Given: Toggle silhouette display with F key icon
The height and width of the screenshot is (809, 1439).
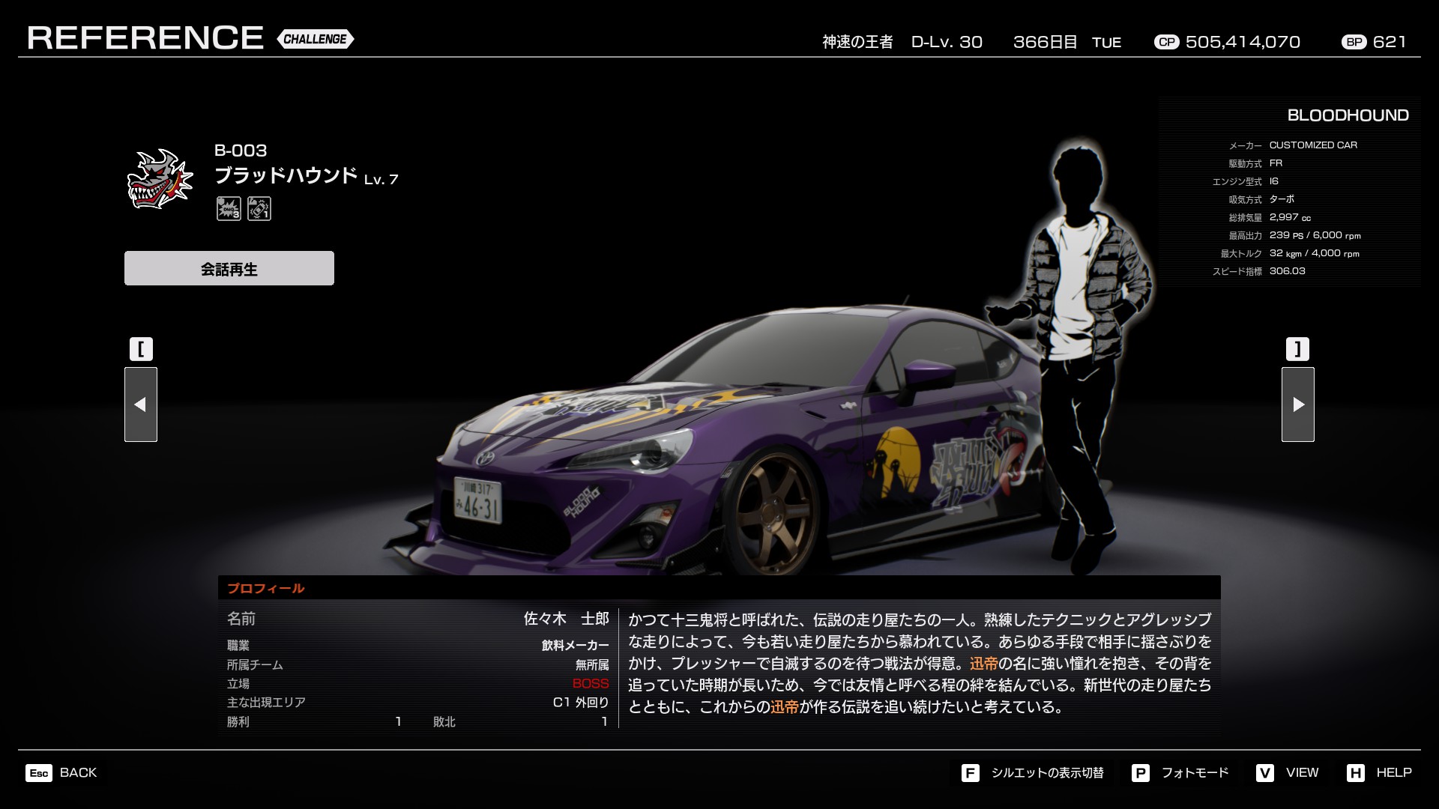Looking at the screenshot, I should (970, 772).
